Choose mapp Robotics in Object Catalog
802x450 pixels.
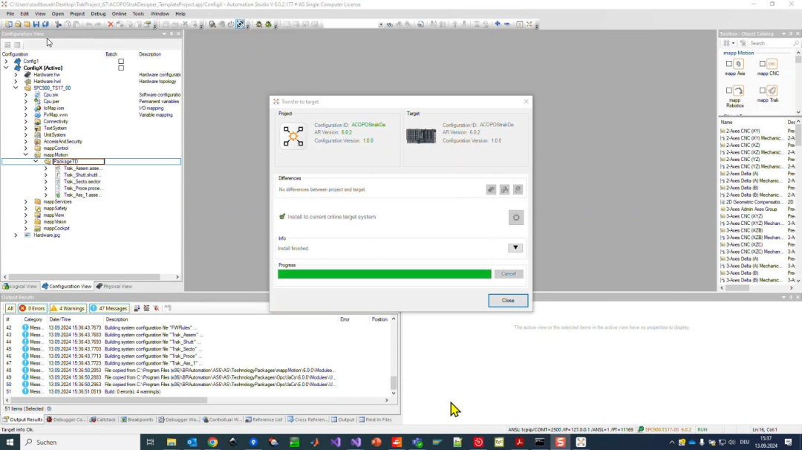[x=734, y=93]
